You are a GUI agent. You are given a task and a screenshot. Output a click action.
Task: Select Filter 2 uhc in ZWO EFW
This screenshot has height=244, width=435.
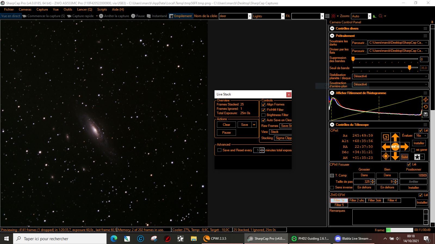[x=357, y=200]
